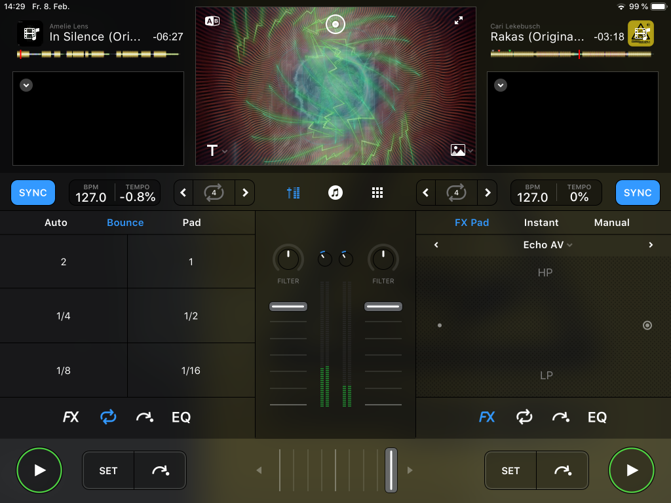Switch to the Instant FX tab
This screenshot has width=671, height=503.
(541, 223)
